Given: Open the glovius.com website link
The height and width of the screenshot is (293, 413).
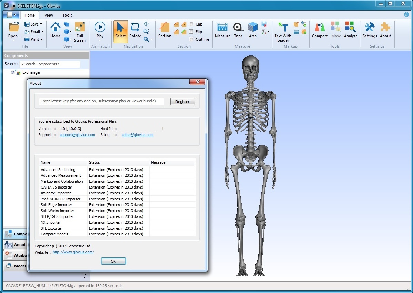Looking at the screenshot, I should (73, 252).
